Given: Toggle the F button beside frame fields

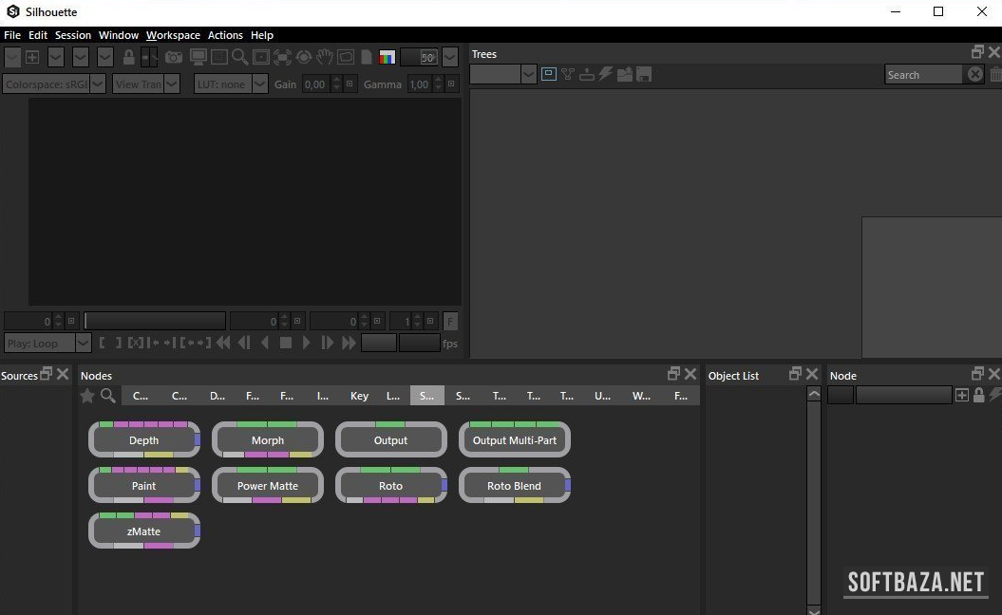Looking at the screenshot, I should point(450,321).
